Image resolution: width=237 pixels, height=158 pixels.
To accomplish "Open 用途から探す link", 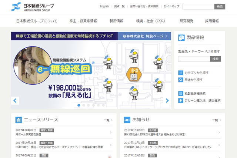I will [193, 80].
